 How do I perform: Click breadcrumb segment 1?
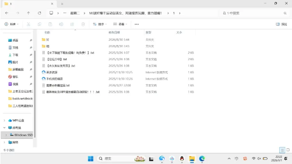174,13
